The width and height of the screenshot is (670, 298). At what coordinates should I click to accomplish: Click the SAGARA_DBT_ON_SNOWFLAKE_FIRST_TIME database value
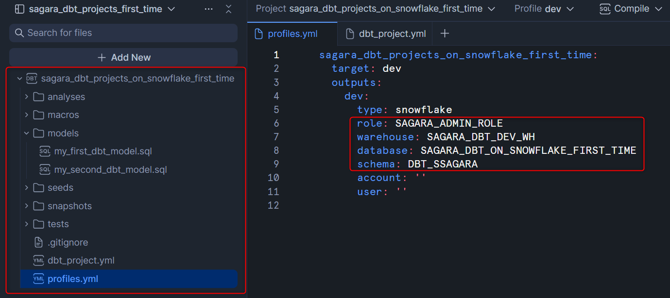[529, 150]
